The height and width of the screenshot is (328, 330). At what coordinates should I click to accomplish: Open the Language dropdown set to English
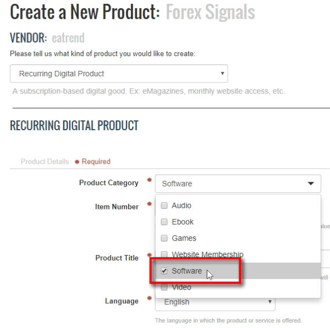tap(215, 302)
